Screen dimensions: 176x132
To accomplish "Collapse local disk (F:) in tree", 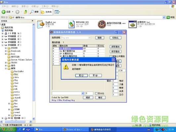I will [2, 45].
